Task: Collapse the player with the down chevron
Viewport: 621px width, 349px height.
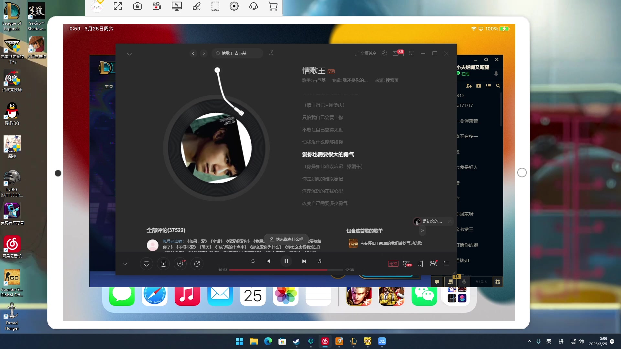Action: [x=129, y=54]
